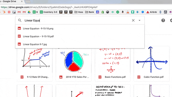The height and width of the screenshot is (97, 172).
Task: Clear the Drive search with the X icon
Action: click(x=133, y=20)
